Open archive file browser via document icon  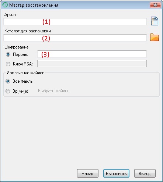155,21
